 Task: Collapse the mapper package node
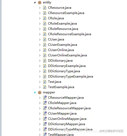[x=35, y=93]
